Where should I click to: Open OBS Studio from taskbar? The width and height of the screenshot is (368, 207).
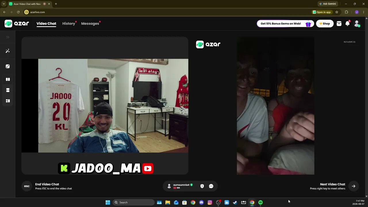218,202
